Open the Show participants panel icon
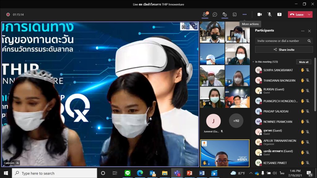The width and height of the screenshot is (317, 178). 205,15
